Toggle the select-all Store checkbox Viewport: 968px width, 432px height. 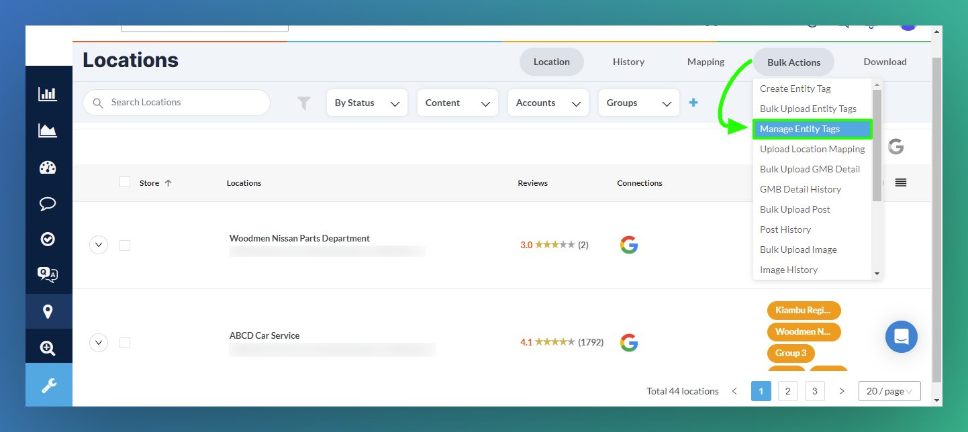[125, 182]
